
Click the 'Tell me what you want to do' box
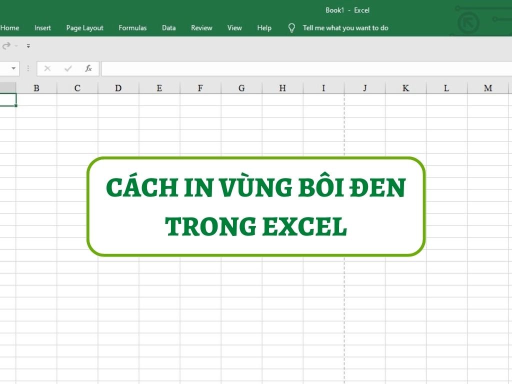click(x=345, y=28)
